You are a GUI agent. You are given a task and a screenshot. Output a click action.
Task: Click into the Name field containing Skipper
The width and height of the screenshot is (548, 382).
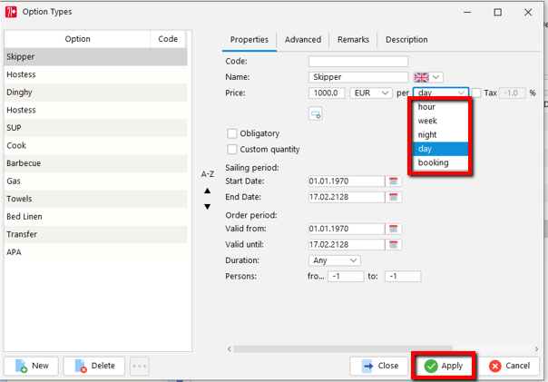point(358,77)
